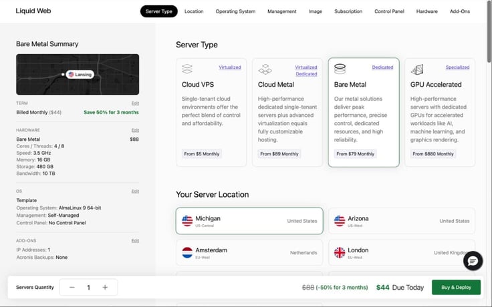Click the Virtualized tag on Cloud Metal

[306, 67]
